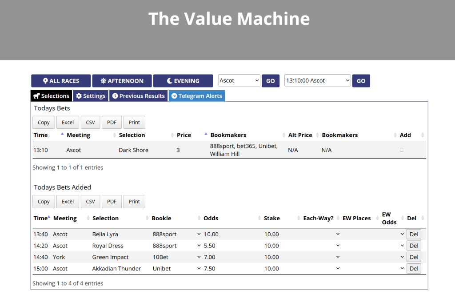Expand the EW Odds dropdown for Green Impact
This screenshot has height=298, width=455.
[x=401, y=257]
